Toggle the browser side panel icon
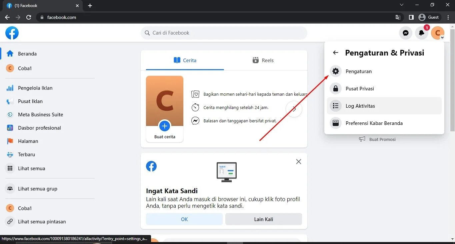This screenshot has width=455, height=244. tap(411, 17)
